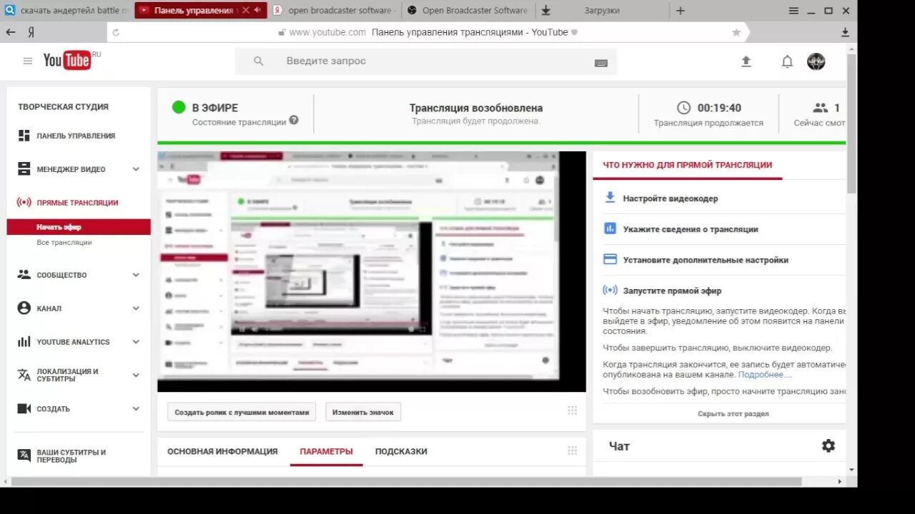Switch to Подсказки tab

401,451
